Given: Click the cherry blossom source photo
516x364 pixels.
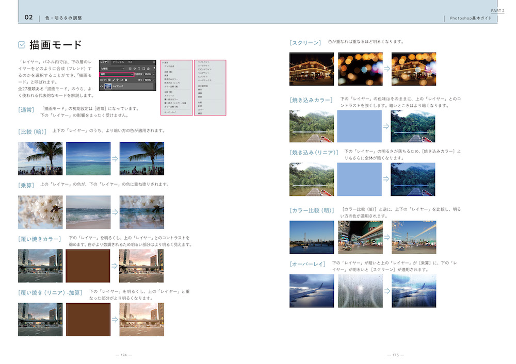Looking at the screenshot, I should (x=40, y=212).
